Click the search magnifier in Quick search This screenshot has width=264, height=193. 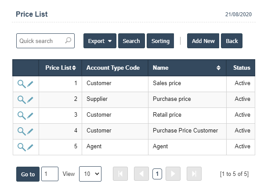coord(68,41)
